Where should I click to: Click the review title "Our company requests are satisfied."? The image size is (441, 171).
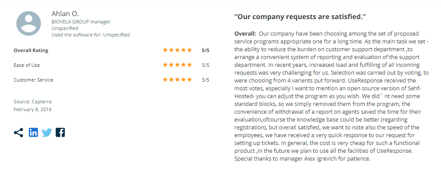[x=300, y=16]
